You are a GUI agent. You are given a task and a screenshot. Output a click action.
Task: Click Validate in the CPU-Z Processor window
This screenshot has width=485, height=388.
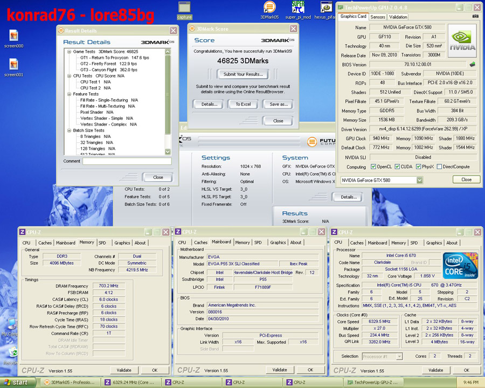[435, 370]
